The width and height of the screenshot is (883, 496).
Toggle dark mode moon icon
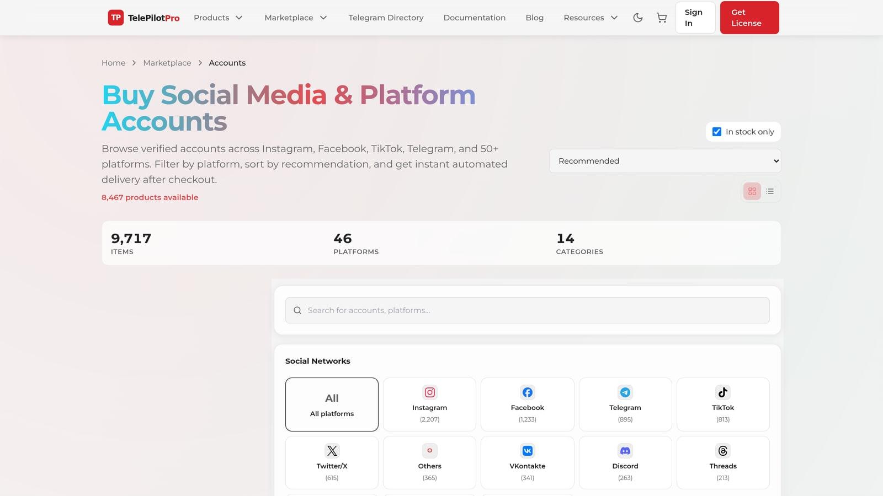coord(637,18)
